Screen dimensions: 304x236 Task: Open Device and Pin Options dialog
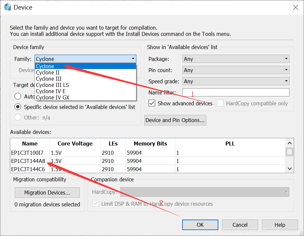[x=175, y=120]
